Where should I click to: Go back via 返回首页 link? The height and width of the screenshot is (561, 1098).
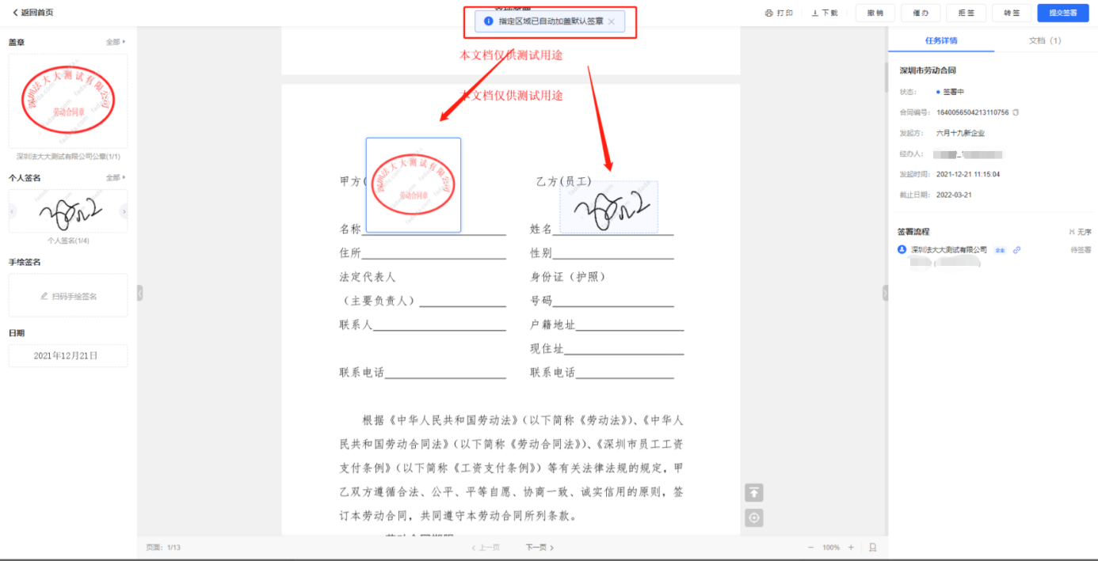pyautogui.click(x=33, y=13)
